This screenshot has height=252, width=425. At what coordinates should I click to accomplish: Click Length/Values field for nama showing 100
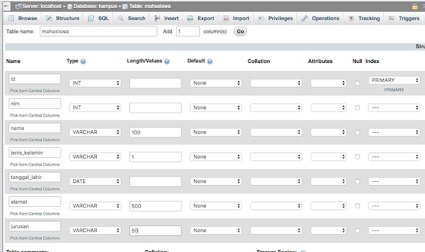click(x=155, y=133)
